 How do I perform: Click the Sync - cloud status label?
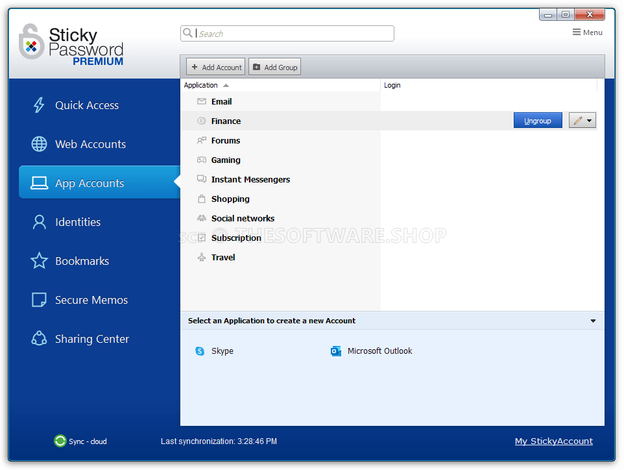pos(88,441)
